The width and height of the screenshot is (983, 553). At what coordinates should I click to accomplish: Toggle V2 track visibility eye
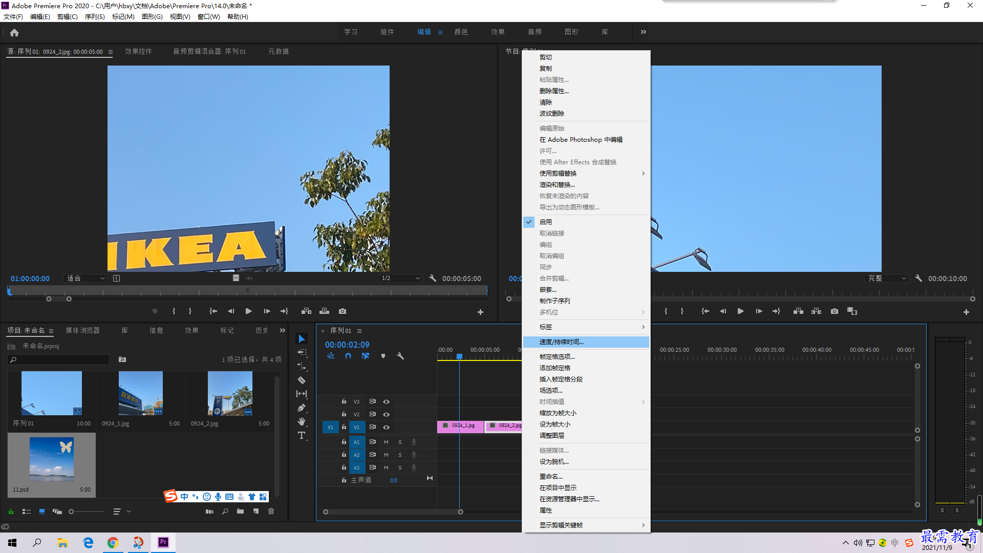(x=387, y=414)
